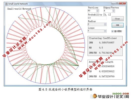Close the Small-world Network window

coord(123,3)
